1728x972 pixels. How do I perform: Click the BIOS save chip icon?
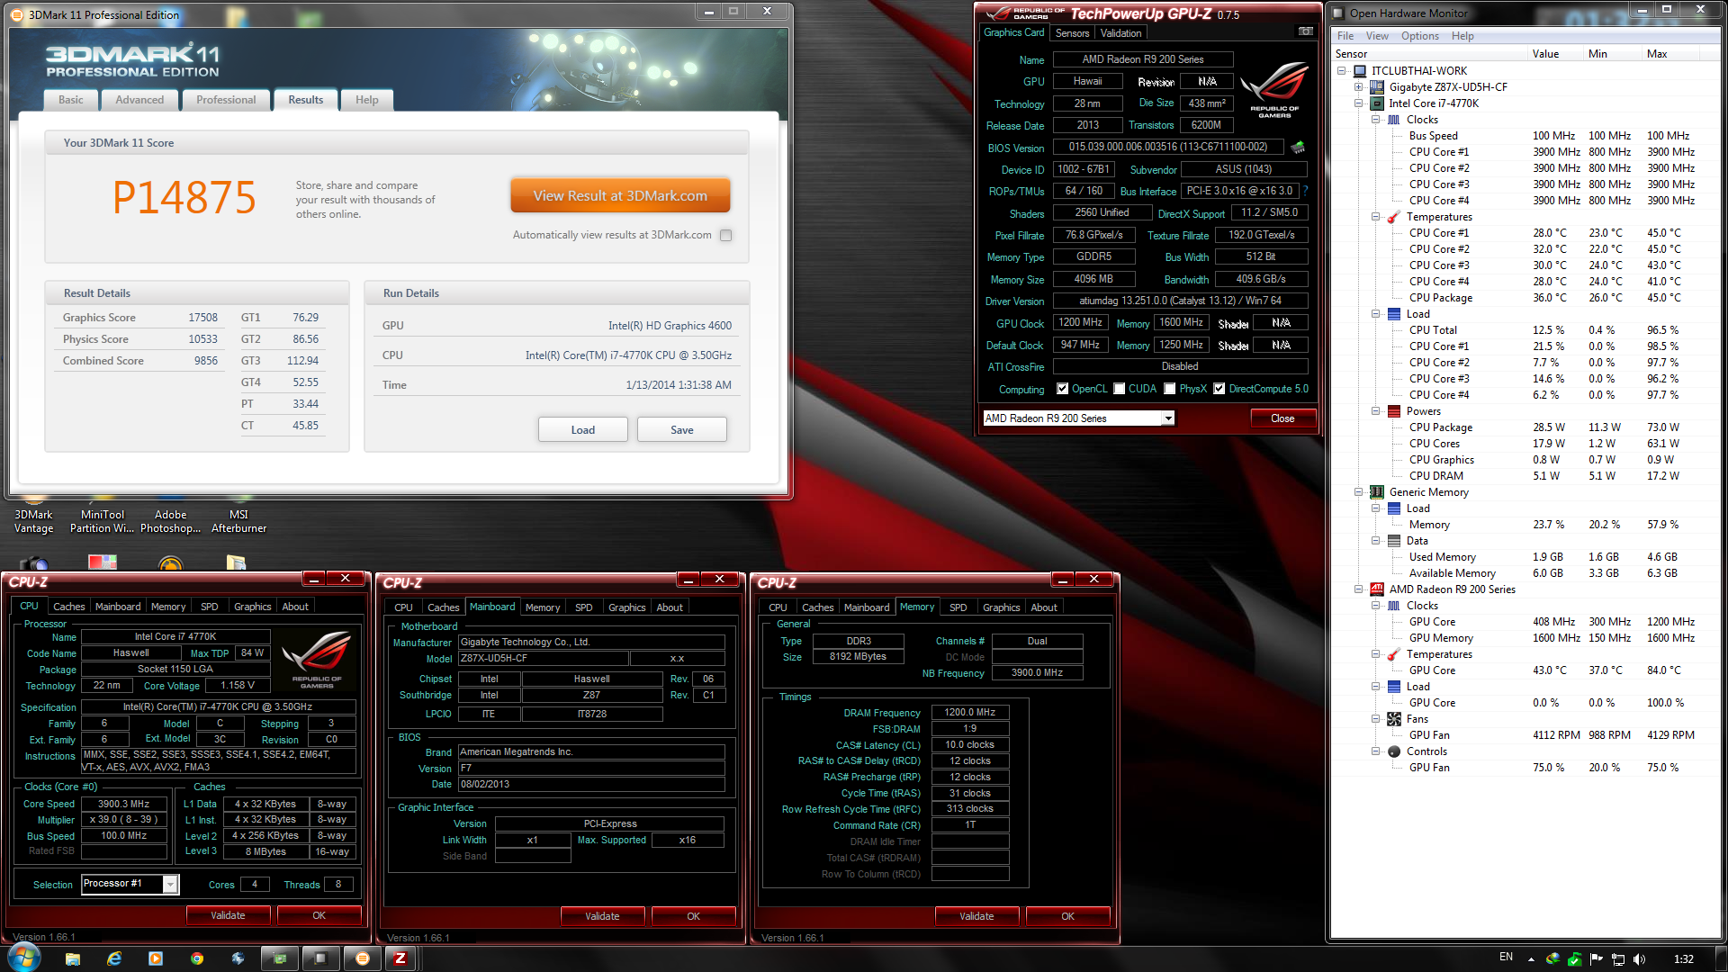[1298, 147]
